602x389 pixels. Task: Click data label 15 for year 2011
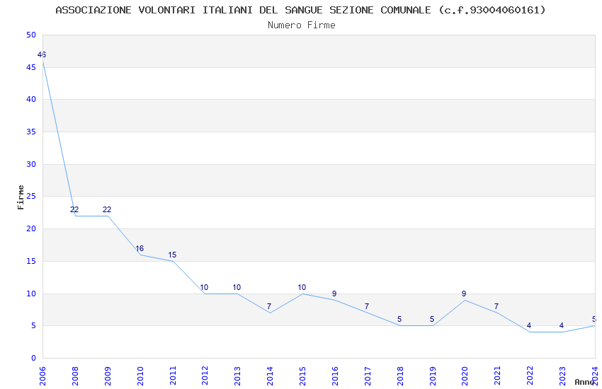coord(172,255)
